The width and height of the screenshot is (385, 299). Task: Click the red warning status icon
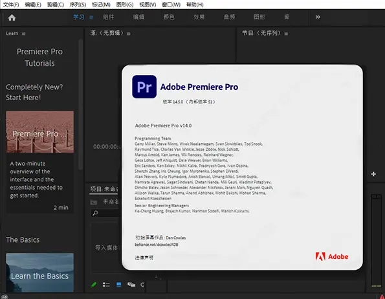[382, 297]
